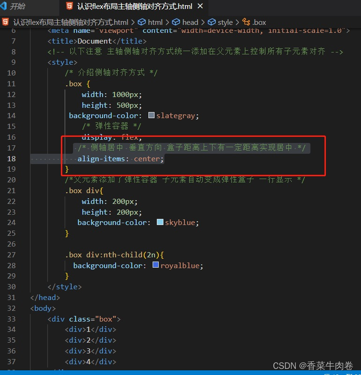Click the selector icon beside .box breadcrumb
361x375 pixels.
pos(246,22)
